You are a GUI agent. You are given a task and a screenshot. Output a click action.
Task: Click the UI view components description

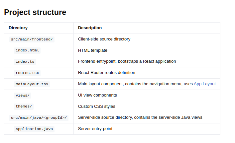pyautogui.click(x=97, y=95)
